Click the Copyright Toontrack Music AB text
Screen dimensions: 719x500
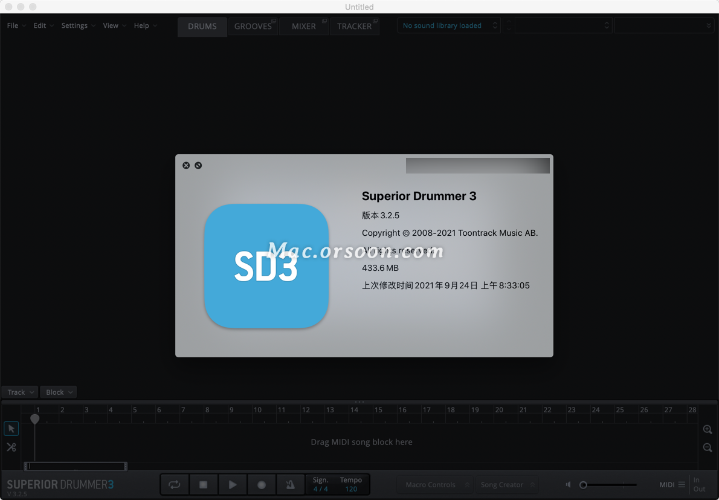click(450, 233)
